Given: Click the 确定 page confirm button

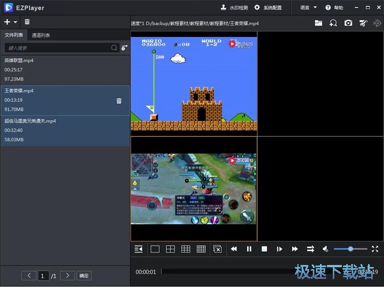Looking at the screenshot, I should 84,276.
